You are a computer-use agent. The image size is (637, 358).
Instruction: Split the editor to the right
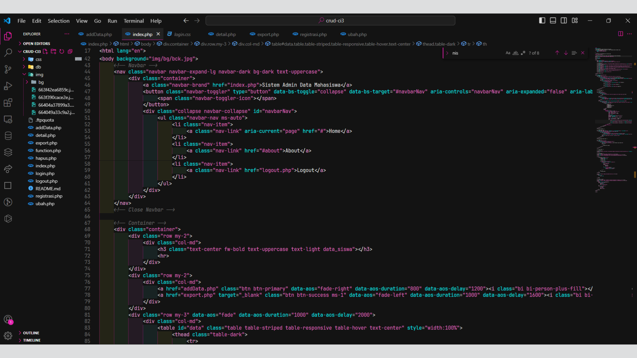coord(620,34)
